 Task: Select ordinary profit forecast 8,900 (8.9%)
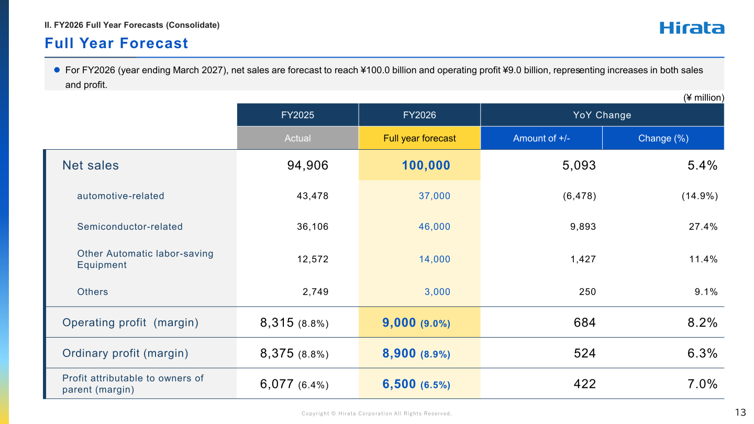(x=416, y=354)
